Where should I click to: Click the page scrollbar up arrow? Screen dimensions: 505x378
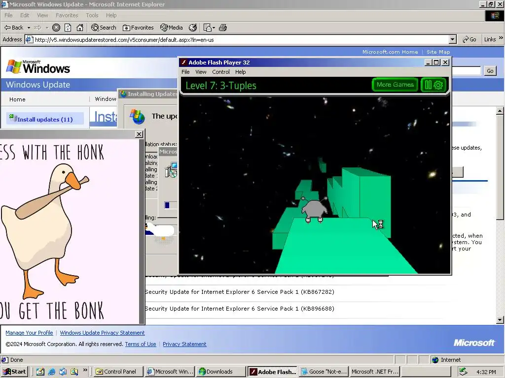coord(500,111)
